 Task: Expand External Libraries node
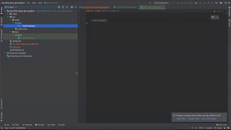[x=5, y=53]
